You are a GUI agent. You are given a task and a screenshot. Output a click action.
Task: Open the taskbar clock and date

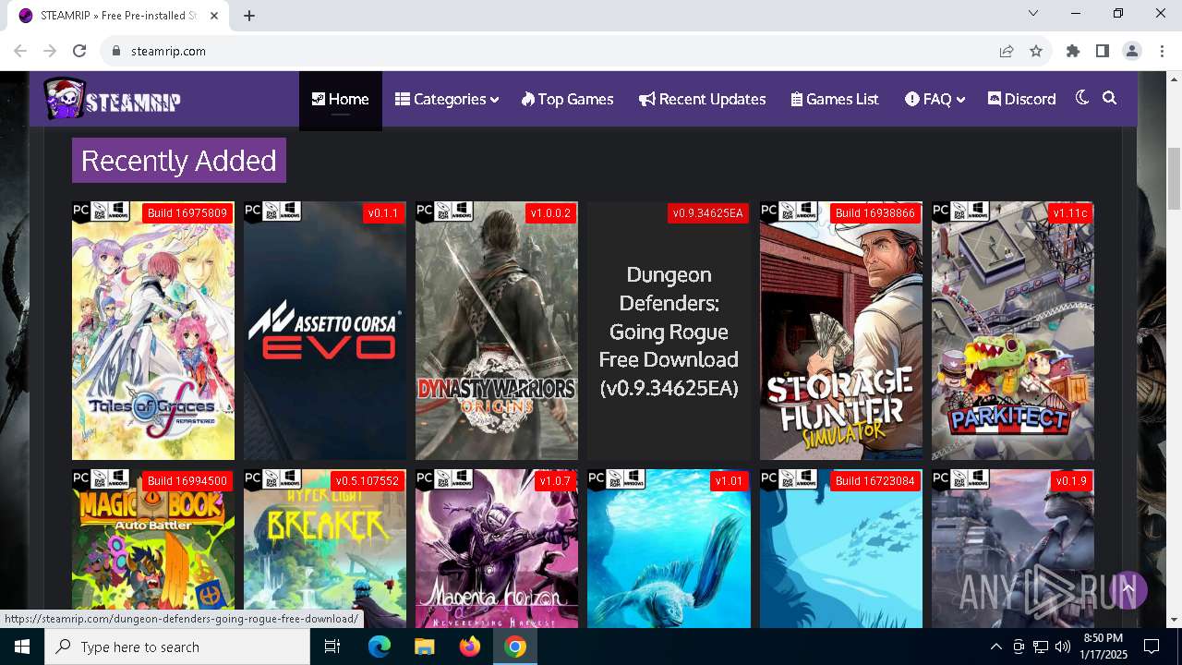pyautogui.click(x=1103, y=647)
